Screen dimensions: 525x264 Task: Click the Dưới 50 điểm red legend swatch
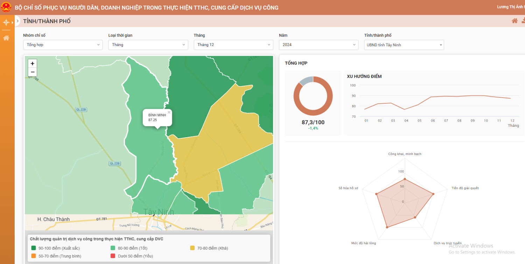pos(113,256)
